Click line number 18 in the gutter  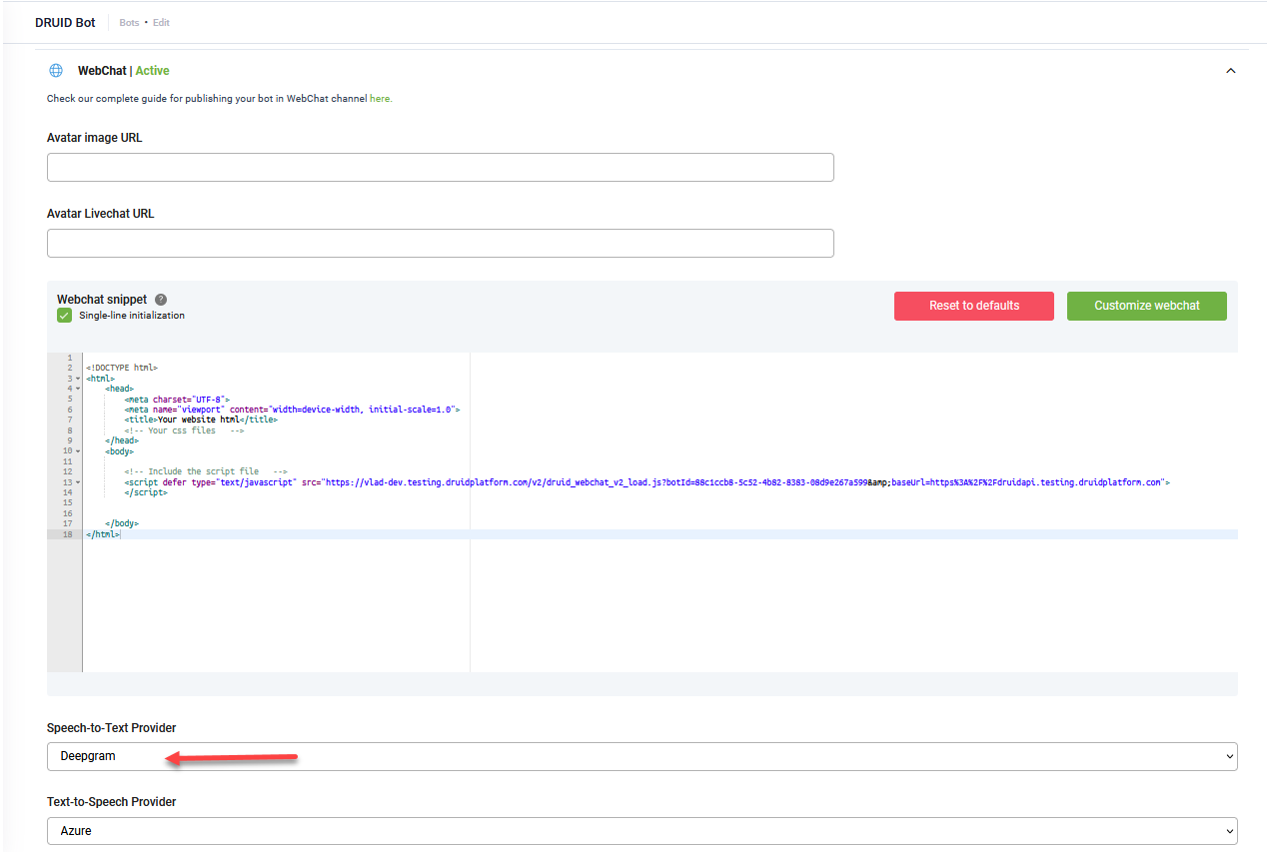(67, 534)
